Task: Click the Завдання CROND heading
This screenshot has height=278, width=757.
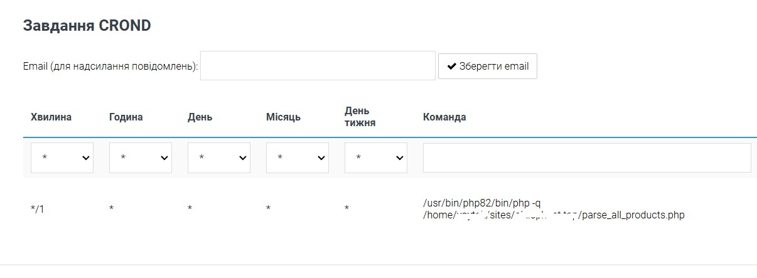Action: coord(87,26)
